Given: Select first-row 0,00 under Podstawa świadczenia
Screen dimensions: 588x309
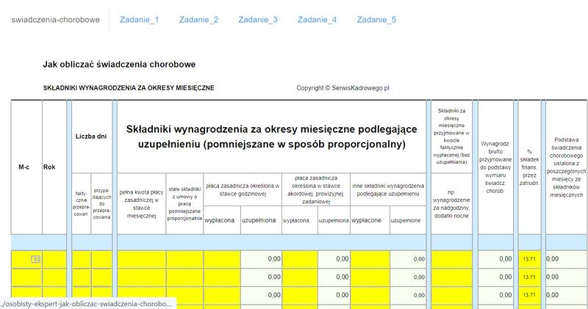Looking at the screenshot, I should pyautogui.click(x=566, y=259).
